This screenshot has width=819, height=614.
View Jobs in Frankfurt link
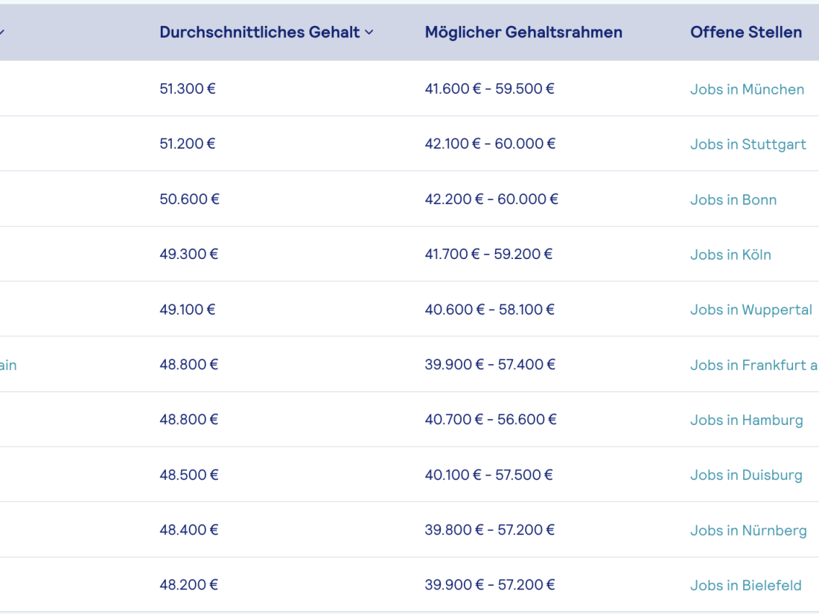click(x=753, y=365)
